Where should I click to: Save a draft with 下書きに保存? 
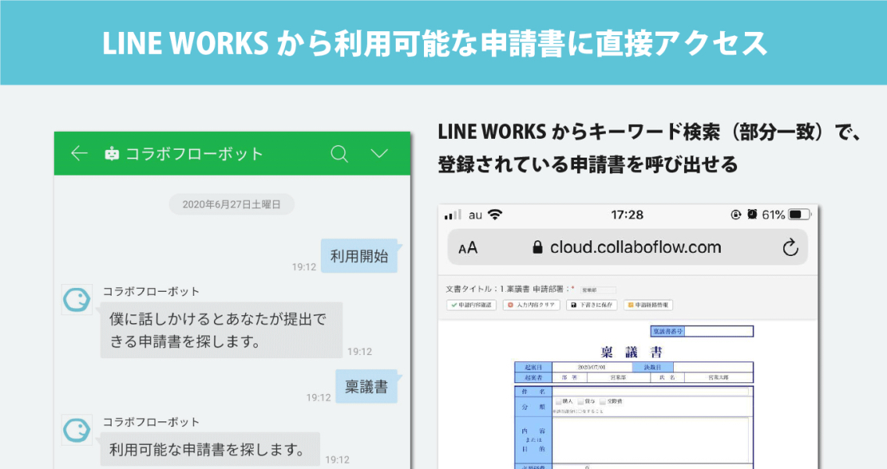[x=592, y=305]
